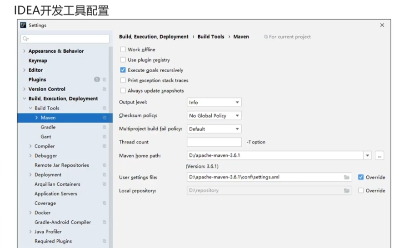Screen dimensions: 399x248
Task: Click the project-level icon beside Gant
Action: (x=105, y=137)
